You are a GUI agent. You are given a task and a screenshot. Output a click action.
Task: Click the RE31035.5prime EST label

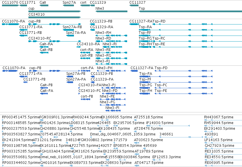[x=219, y=151]
